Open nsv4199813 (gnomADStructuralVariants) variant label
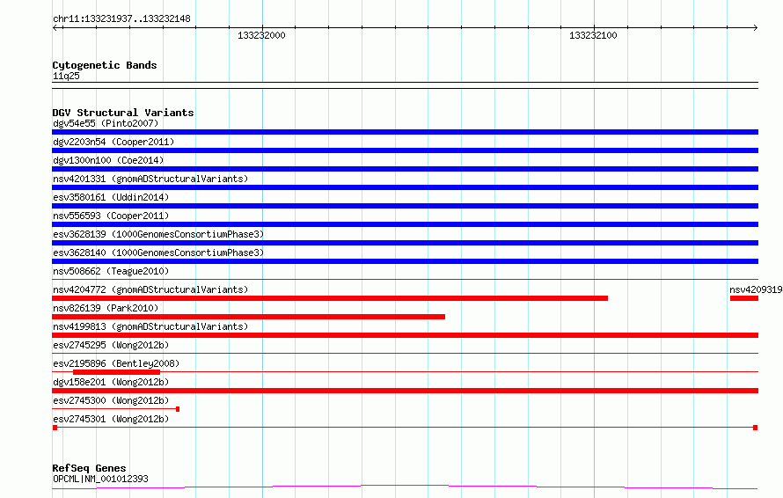The width and height of the screenshot is (783, 498). pyautogui.click(x=150, y=326)
